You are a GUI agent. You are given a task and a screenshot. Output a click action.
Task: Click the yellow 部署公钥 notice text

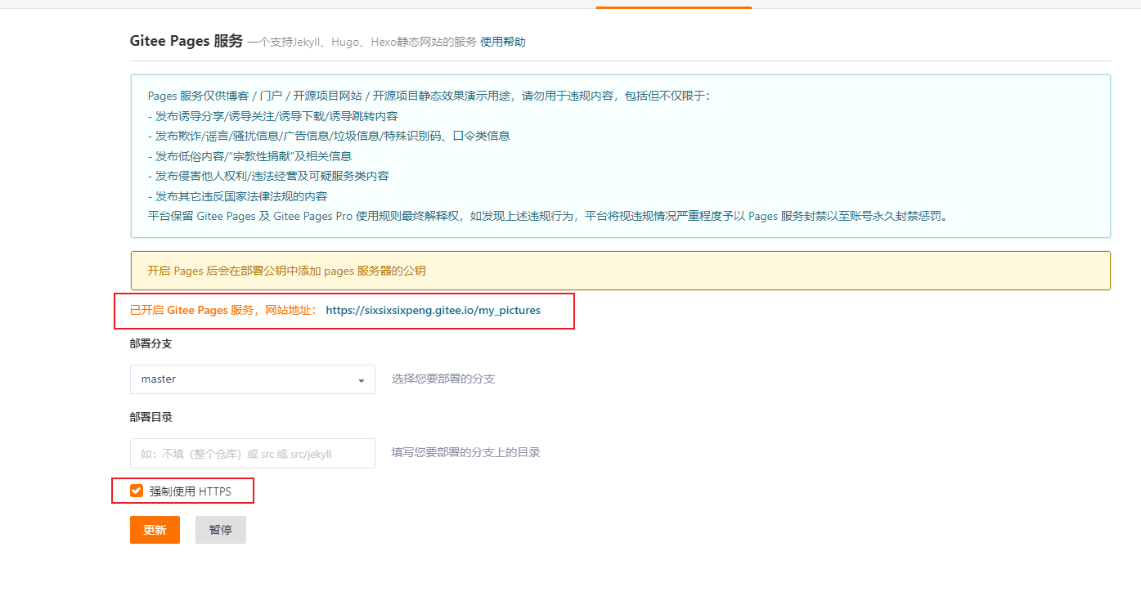click(x=286, y=271)
